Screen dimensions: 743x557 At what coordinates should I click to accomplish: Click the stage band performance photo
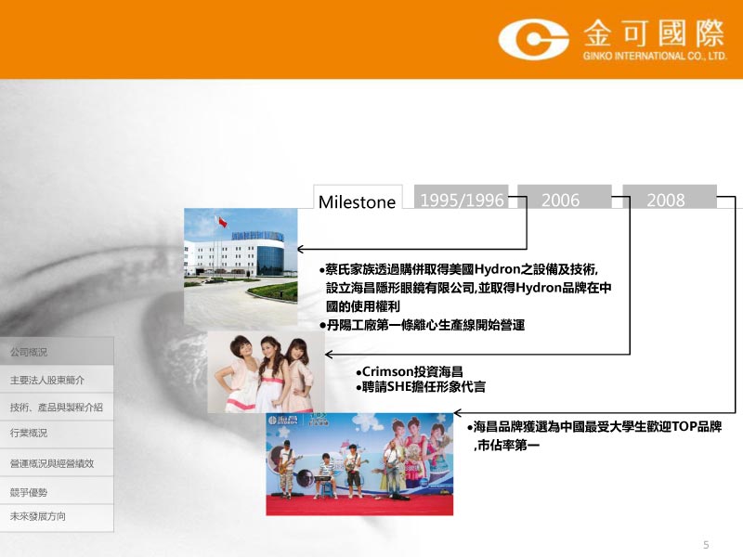point(359,464)
